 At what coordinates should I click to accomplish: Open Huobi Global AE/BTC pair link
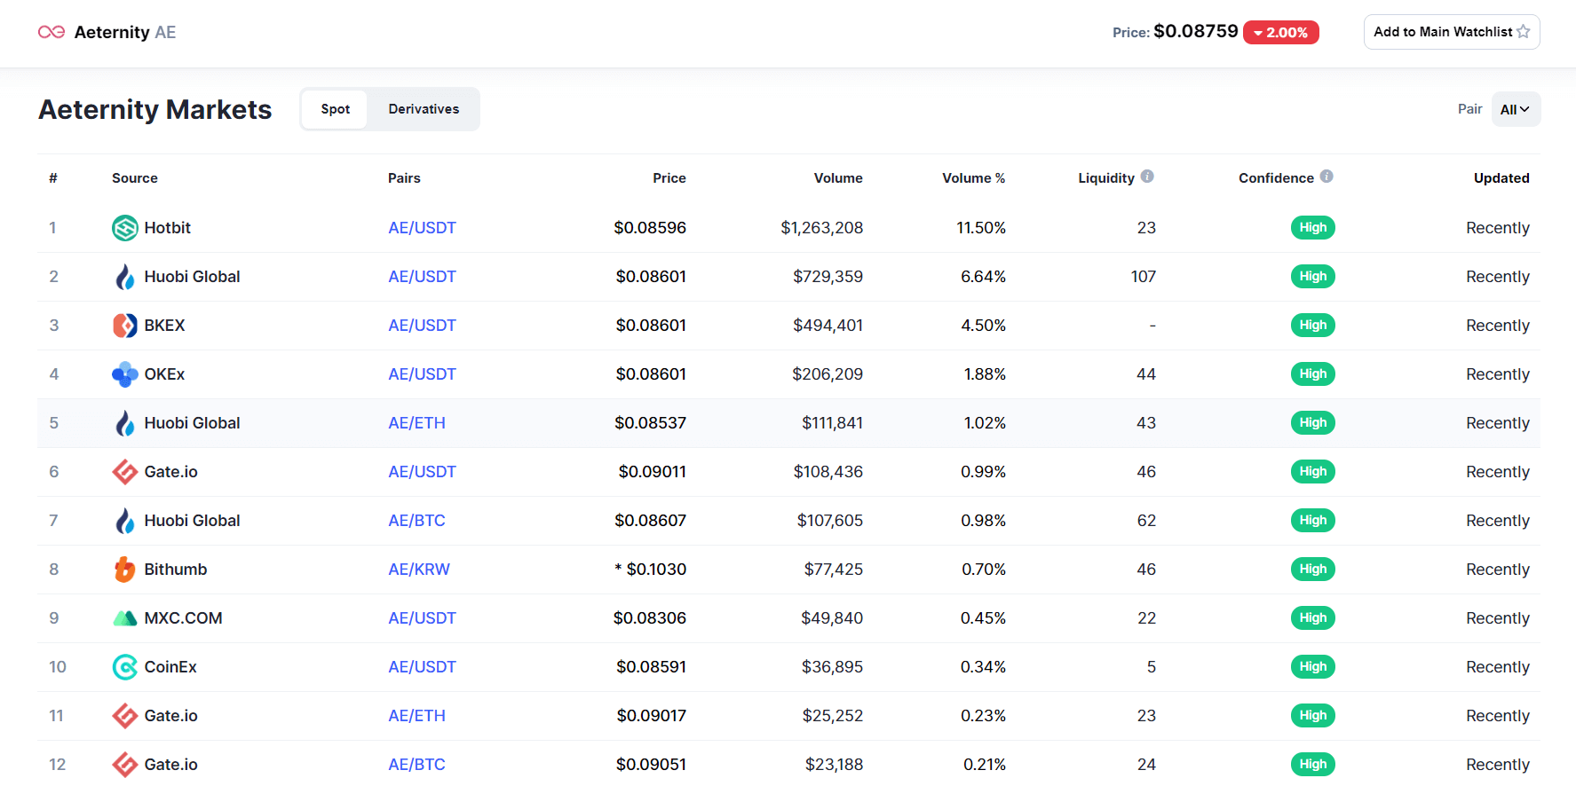[x=416, y=521]
